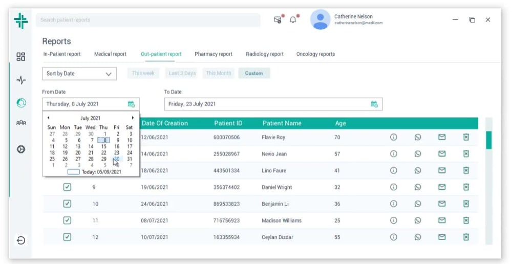The image size is (512, 264).
Task: Click WhatsApp icon for Daniel Wright
Action: pos(418,187)
